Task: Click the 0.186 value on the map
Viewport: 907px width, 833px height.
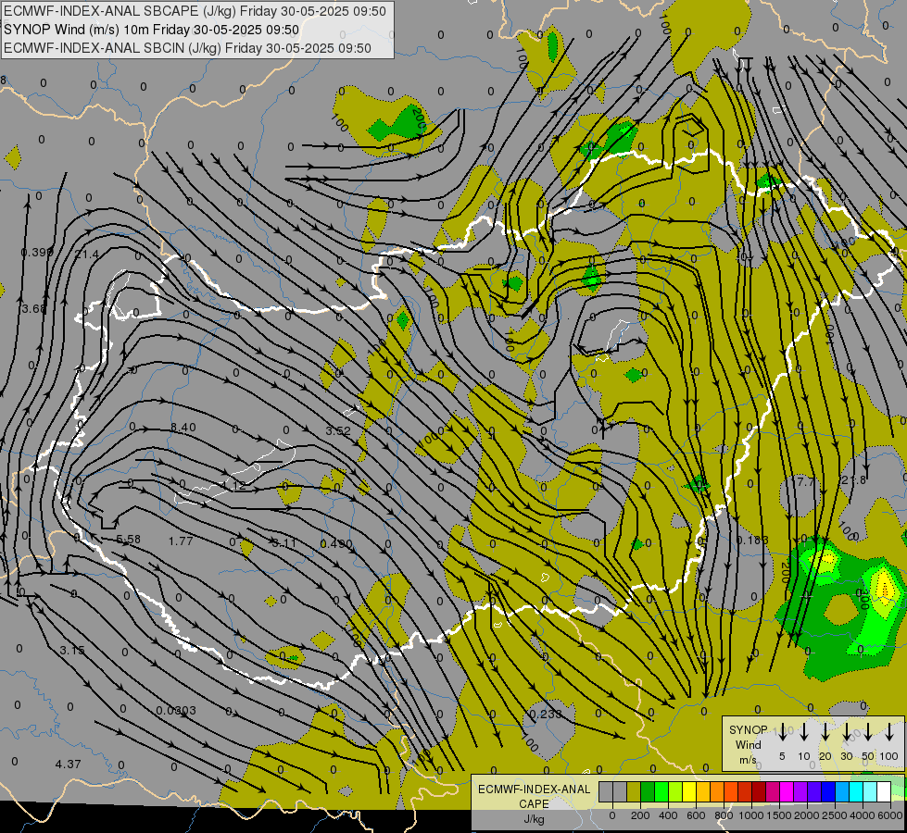Action: coord(752,540)
